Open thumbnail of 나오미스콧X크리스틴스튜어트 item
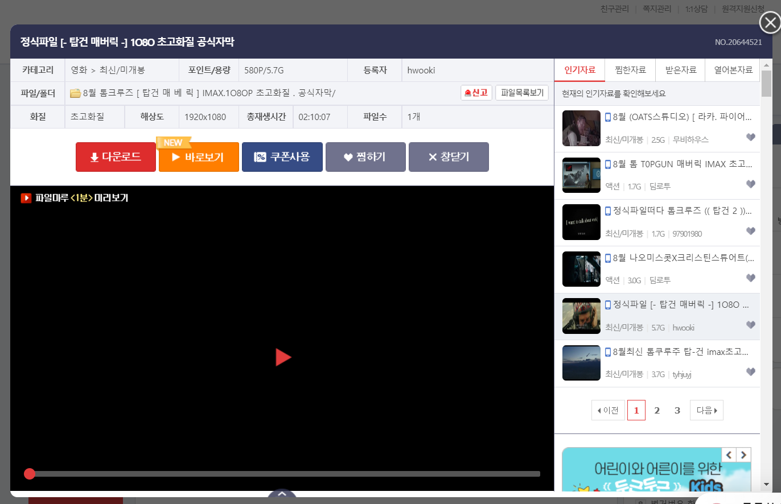Image resolution: width=781 pixels, height=504 pixels. coord(581,269)
